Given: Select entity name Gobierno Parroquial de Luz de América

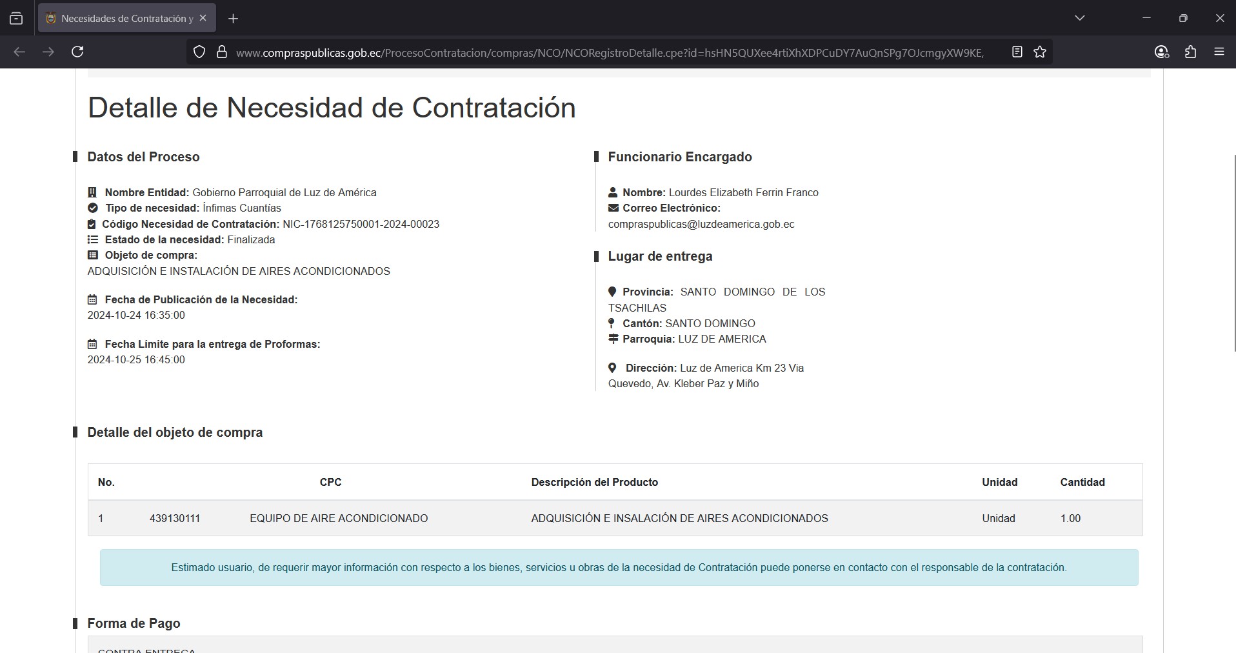Looking at the screenshot, I should (x=284, y=192).
